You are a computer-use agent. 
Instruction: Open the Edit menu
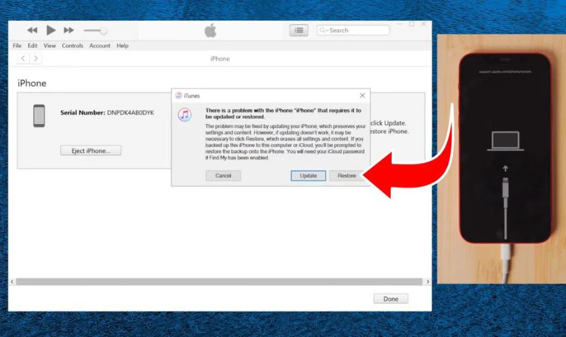[x=32, y=46]
